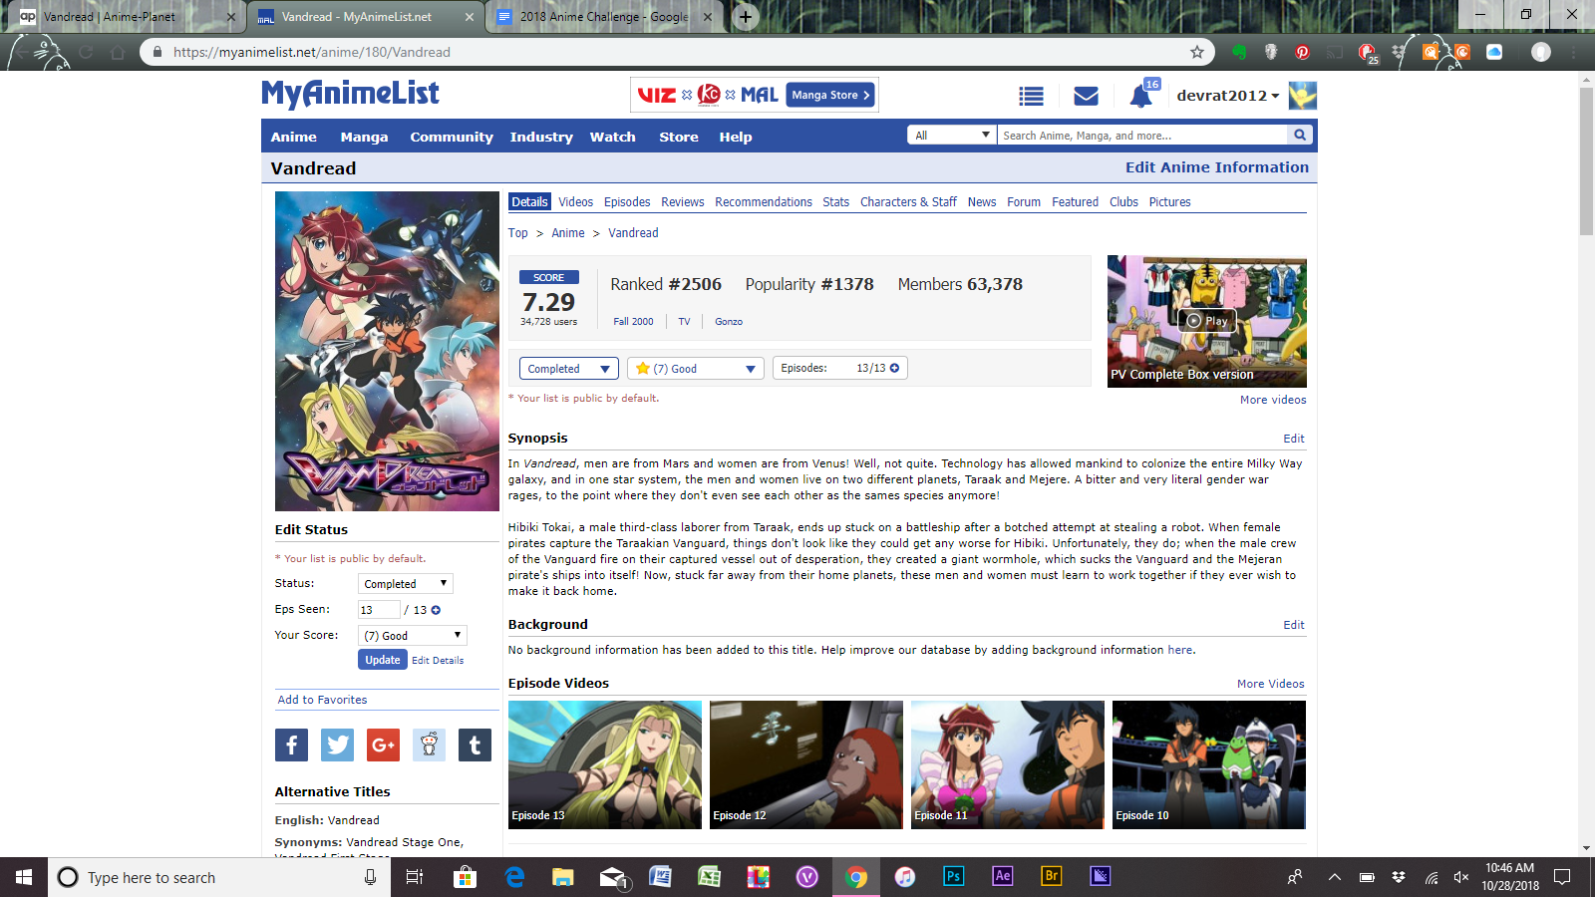Open Status dropdown in Edit Status
The image size is (1595, 897).
pyautogui.click(x=406, y=584)
